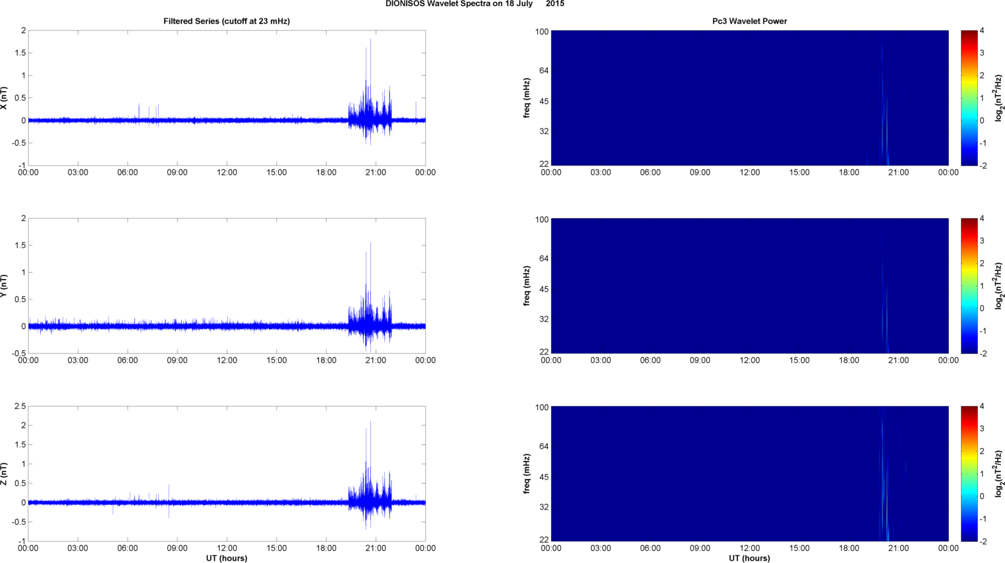1005x563 pixels.
Task: Click the '45' frequency tick on the middle spectrogram
Action: pyautogui.click(x=544, y=289)
